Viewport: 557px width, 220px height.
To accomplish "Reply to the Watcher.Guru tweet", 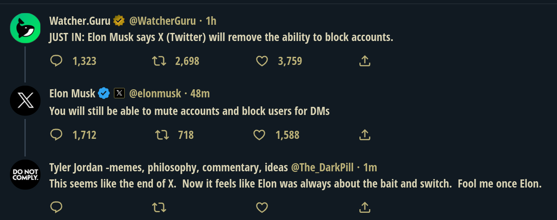I will [56, 61].
